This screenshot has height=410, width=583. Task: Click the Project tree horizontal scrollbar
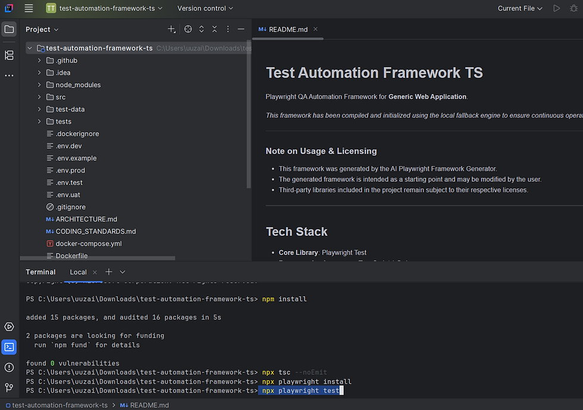(x=98, y=258)
